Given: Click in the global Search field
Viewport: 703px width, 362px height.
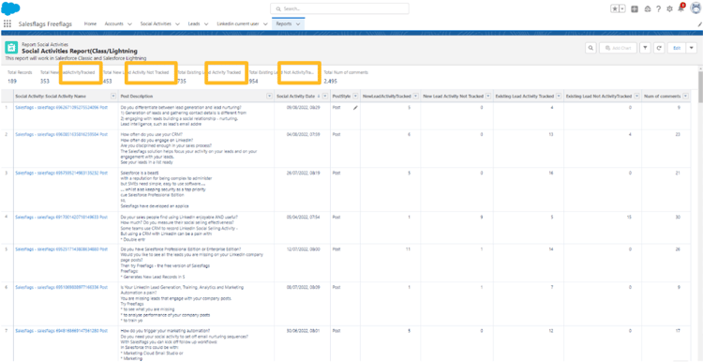Looking at the screenshot, I should pos(339,8).
